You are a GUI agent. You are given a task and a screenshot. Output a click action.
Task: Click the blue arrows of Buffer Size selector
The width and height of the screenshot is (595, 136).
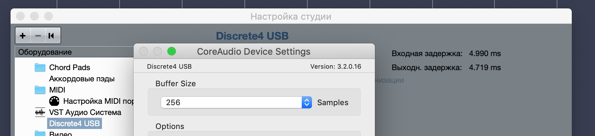pyautogui.click(x=307, y=102)
